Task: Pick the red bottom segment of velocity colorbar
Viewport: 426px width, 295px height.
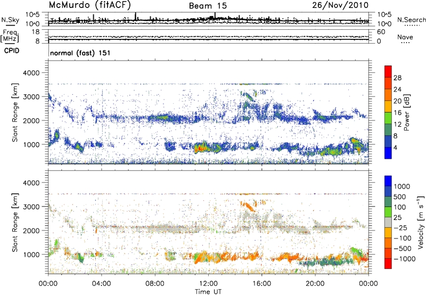Action: [x=388, y=264]
